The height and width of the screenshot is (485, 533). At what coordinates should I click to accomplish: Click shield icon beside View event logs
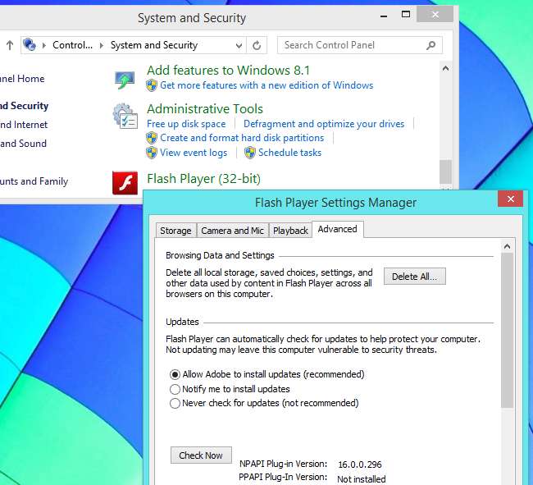tap(152, 153)
